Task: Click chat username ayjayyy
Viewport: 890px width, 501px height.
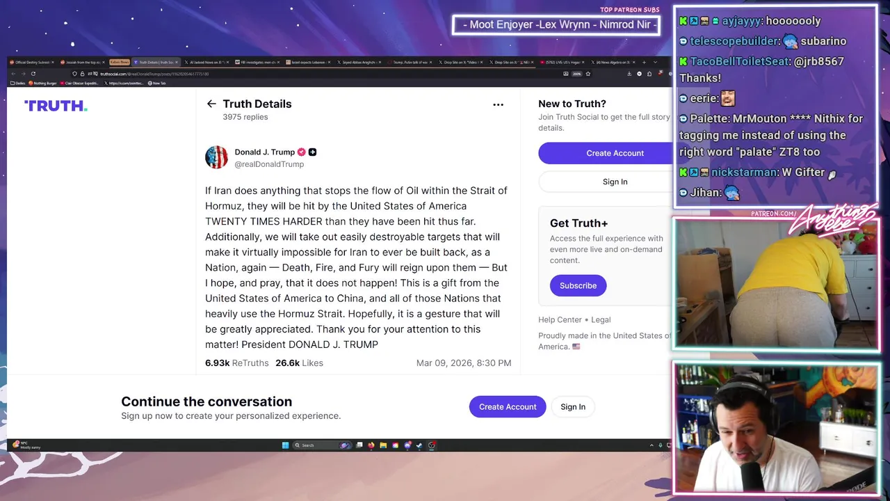Action: pyautogui.click(x=742, y=21)
